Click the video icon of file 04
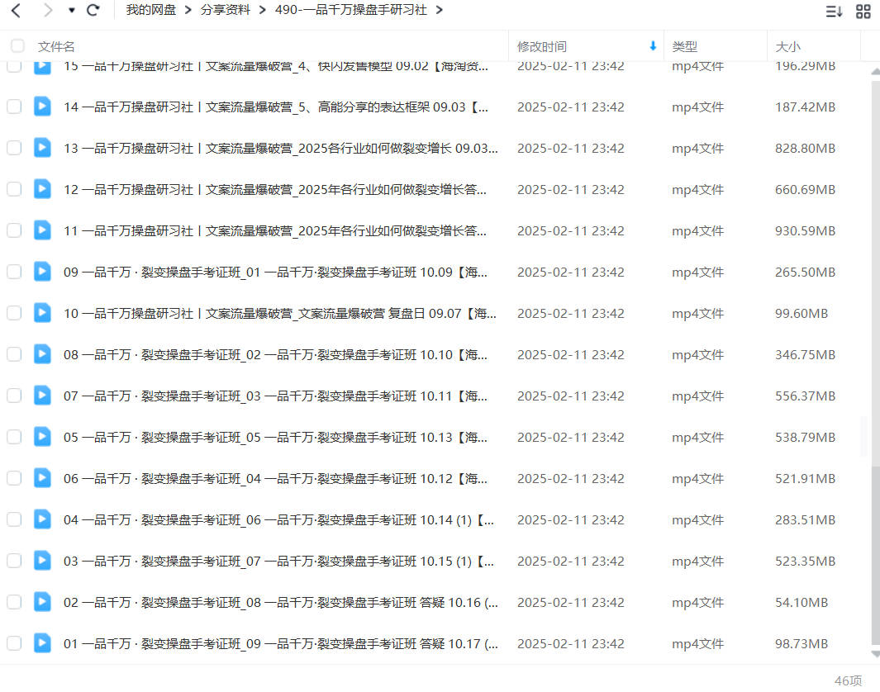880x692 pixels. [42, 519]
